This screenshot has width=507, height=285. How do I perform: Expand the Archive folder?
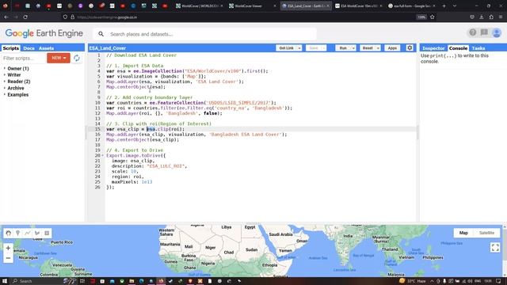5,88
